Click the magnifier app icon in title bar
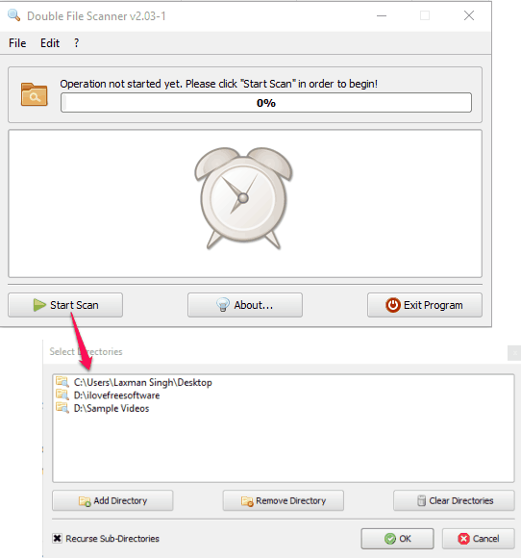The height and width of the screenshot is (559, 521). point(13,15)
